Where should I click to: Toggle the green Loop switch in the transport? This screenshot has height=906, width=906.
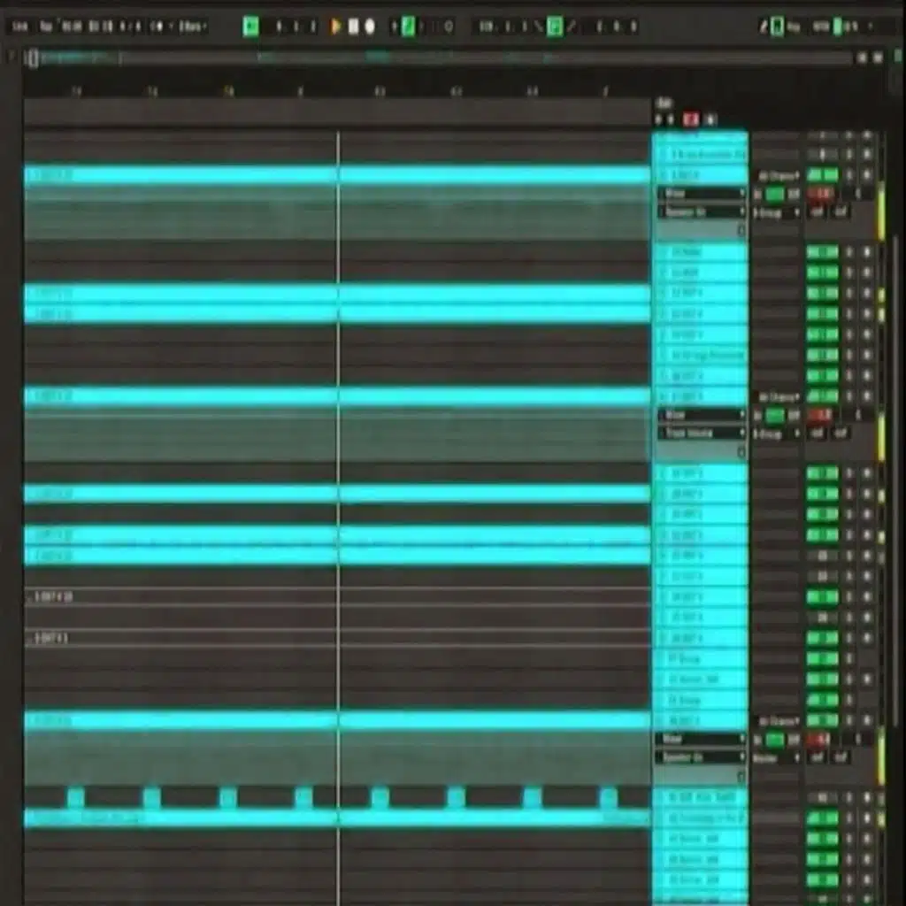coord(408,27)
